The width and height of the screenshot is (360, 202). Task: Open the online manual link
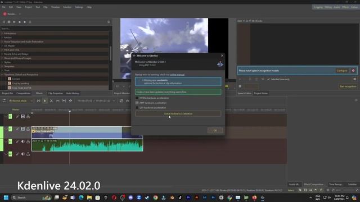[177, 75]
